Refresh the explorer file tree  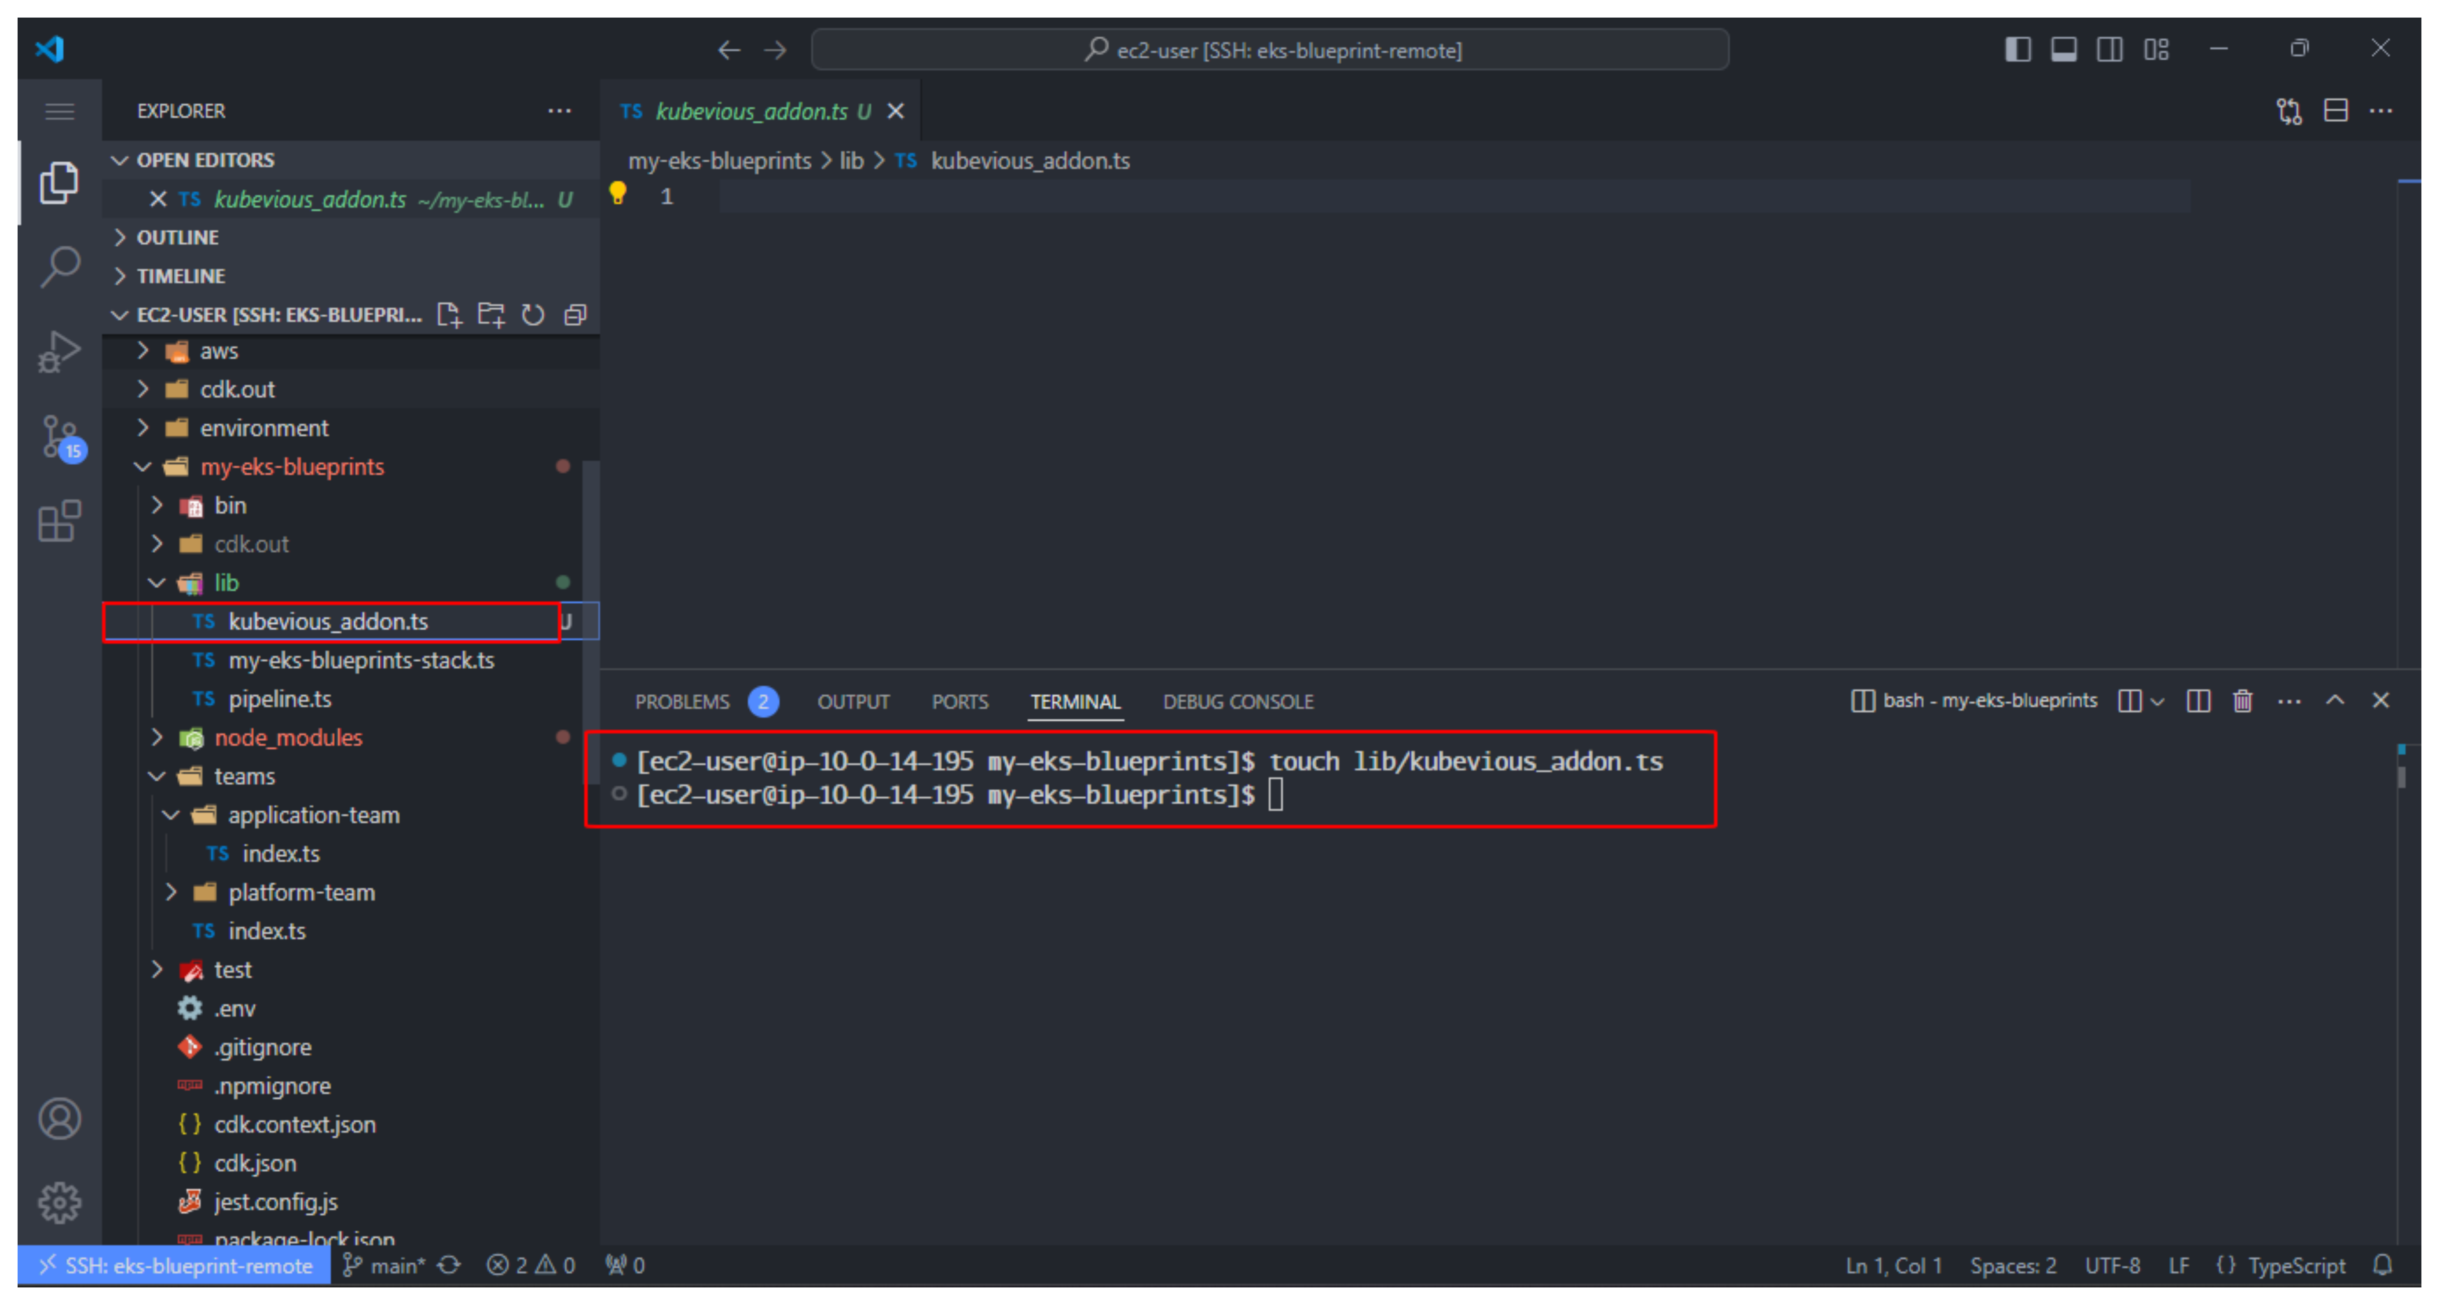pyautogui.click(x=533, y=315)
